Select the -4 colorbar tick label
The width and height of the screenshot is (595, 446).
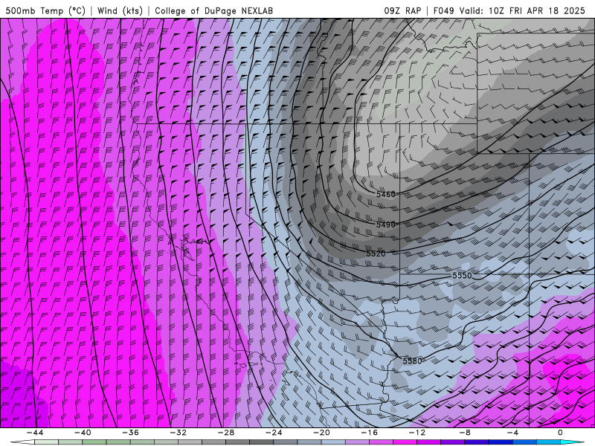[x=512, y=433]
